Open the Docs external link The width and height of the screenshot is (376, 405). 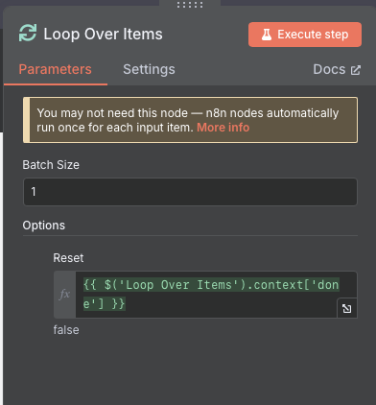(337, 69)
